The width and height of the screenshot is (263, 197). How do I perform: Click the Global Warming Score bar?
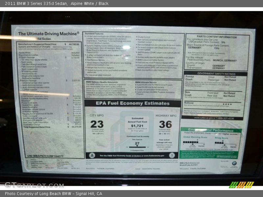(x=194, y=142)
